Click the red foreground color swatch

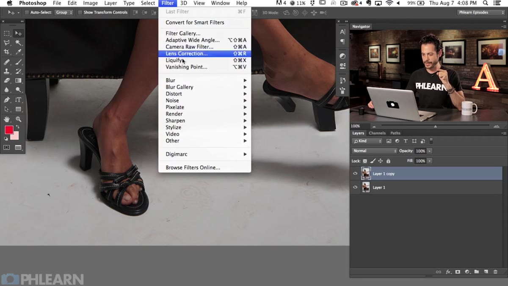(9, 130)
